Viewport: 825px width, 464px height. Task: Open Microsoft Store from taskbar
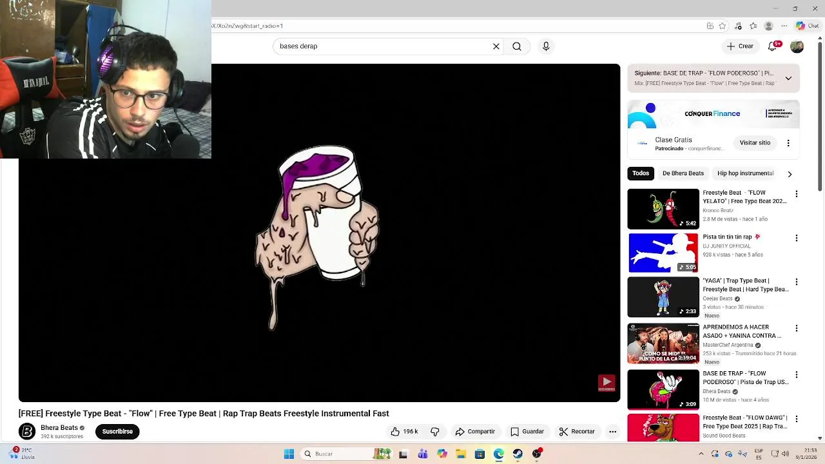coord(480,454)
